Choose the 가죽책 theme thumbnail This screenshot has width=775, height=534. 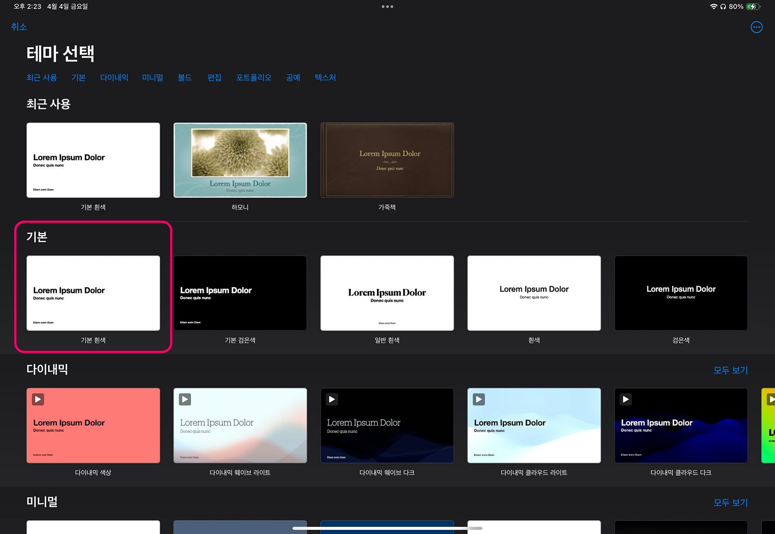click(387, 160)
